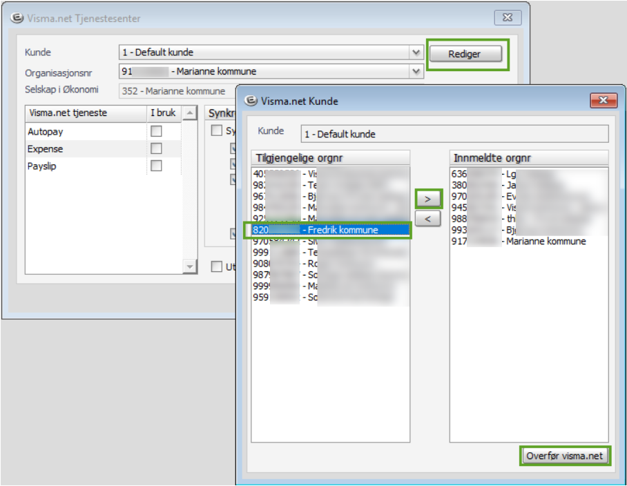Select enrolled orgnr row starting with 993
This screenshot has width=627, height=486.
[529, 230]
